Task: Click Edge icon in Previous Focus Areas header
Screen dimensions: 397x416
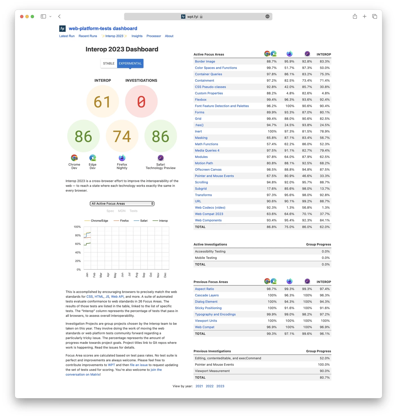Action: (x=274, y=281)
